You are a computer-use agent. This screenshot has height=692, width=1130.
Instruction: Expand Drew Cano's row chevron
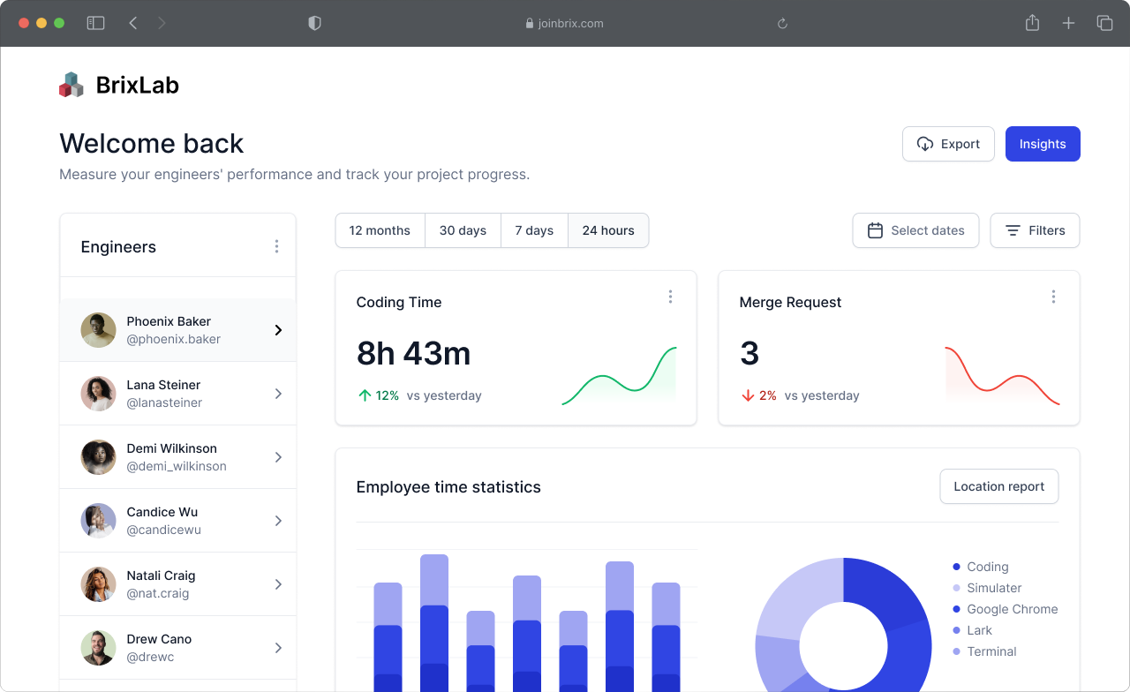click(278, 648)
